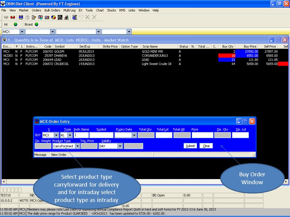
Task: Open the Market menu
Action: 24,10
